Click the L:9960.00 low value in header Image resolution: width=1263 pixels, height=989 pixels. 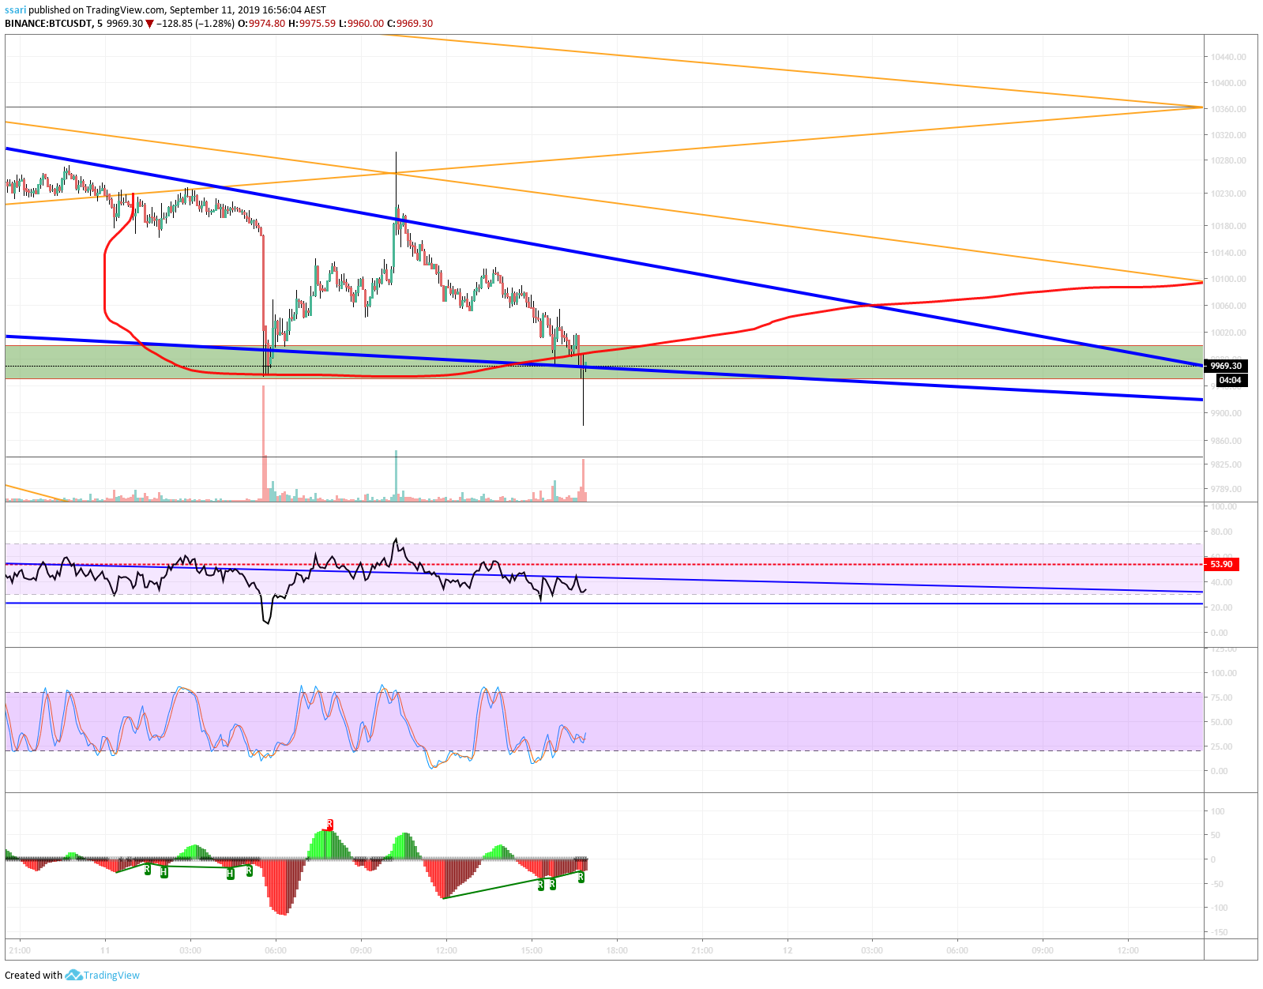click(361, 23)
